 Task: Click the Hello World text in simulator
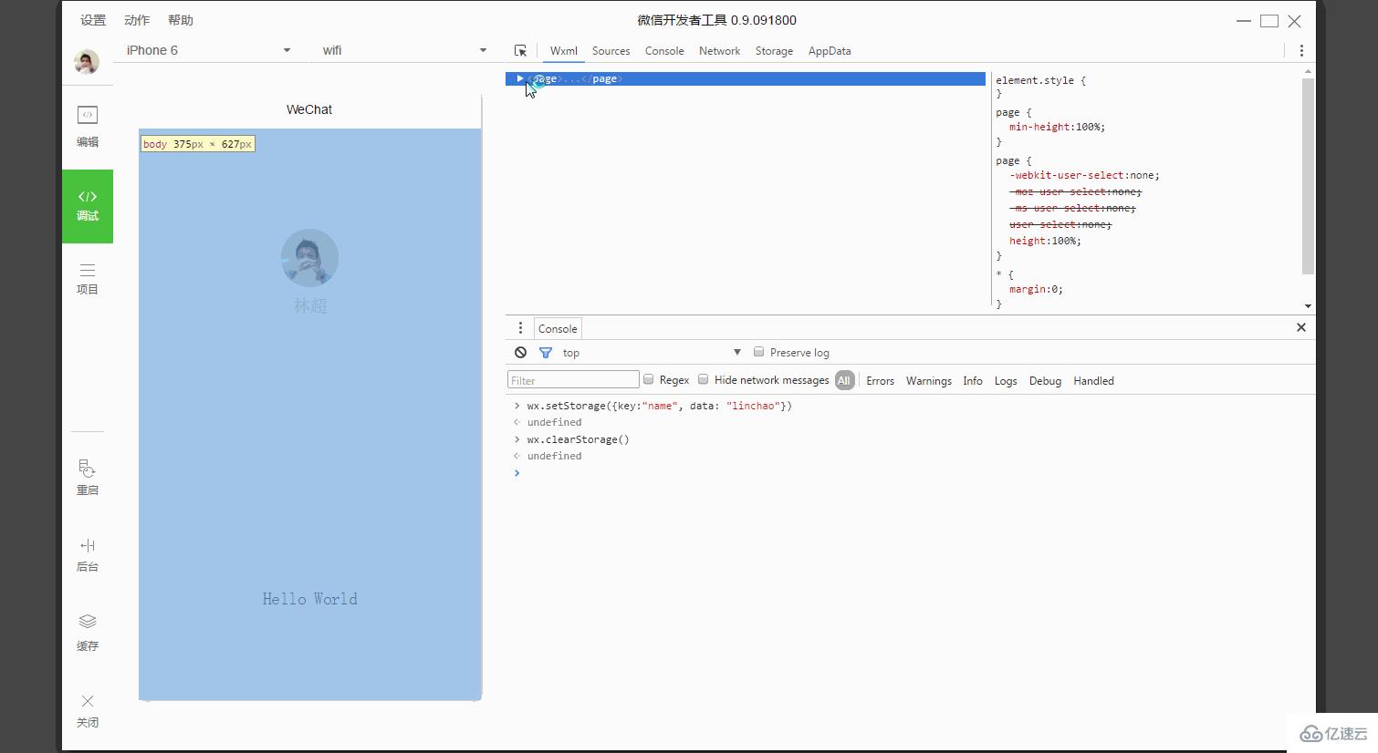coord(310,599)
